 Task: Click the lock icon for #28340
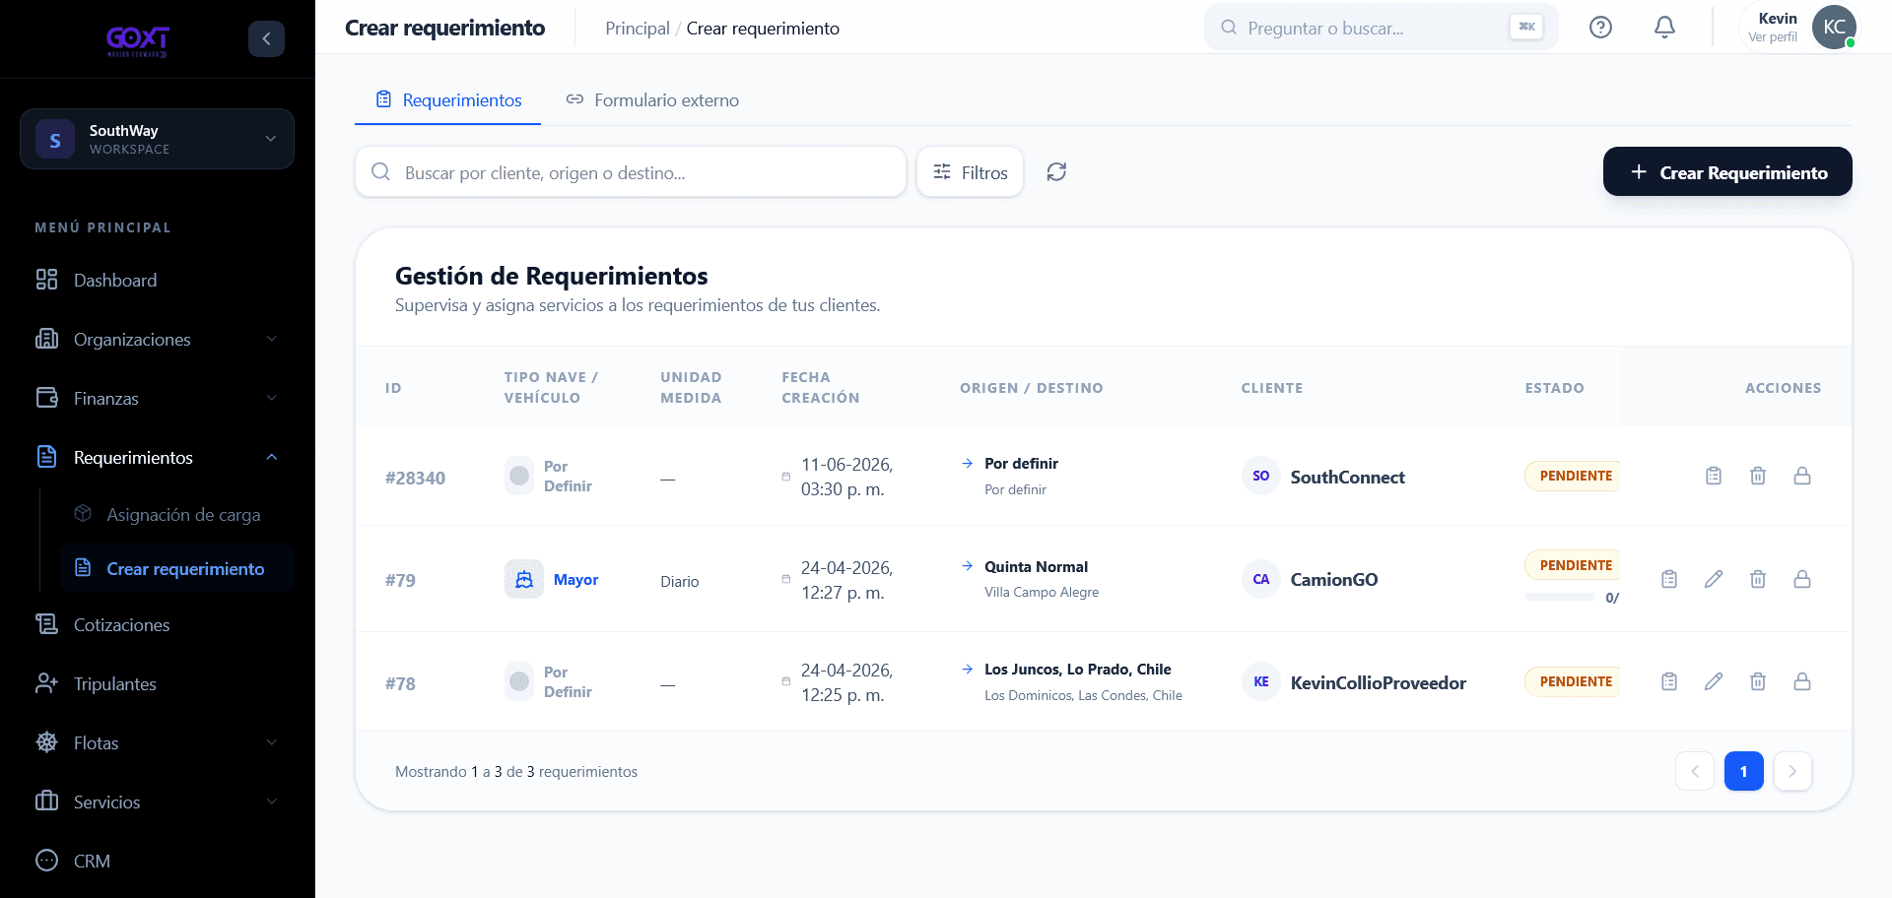pos(1802,476)
